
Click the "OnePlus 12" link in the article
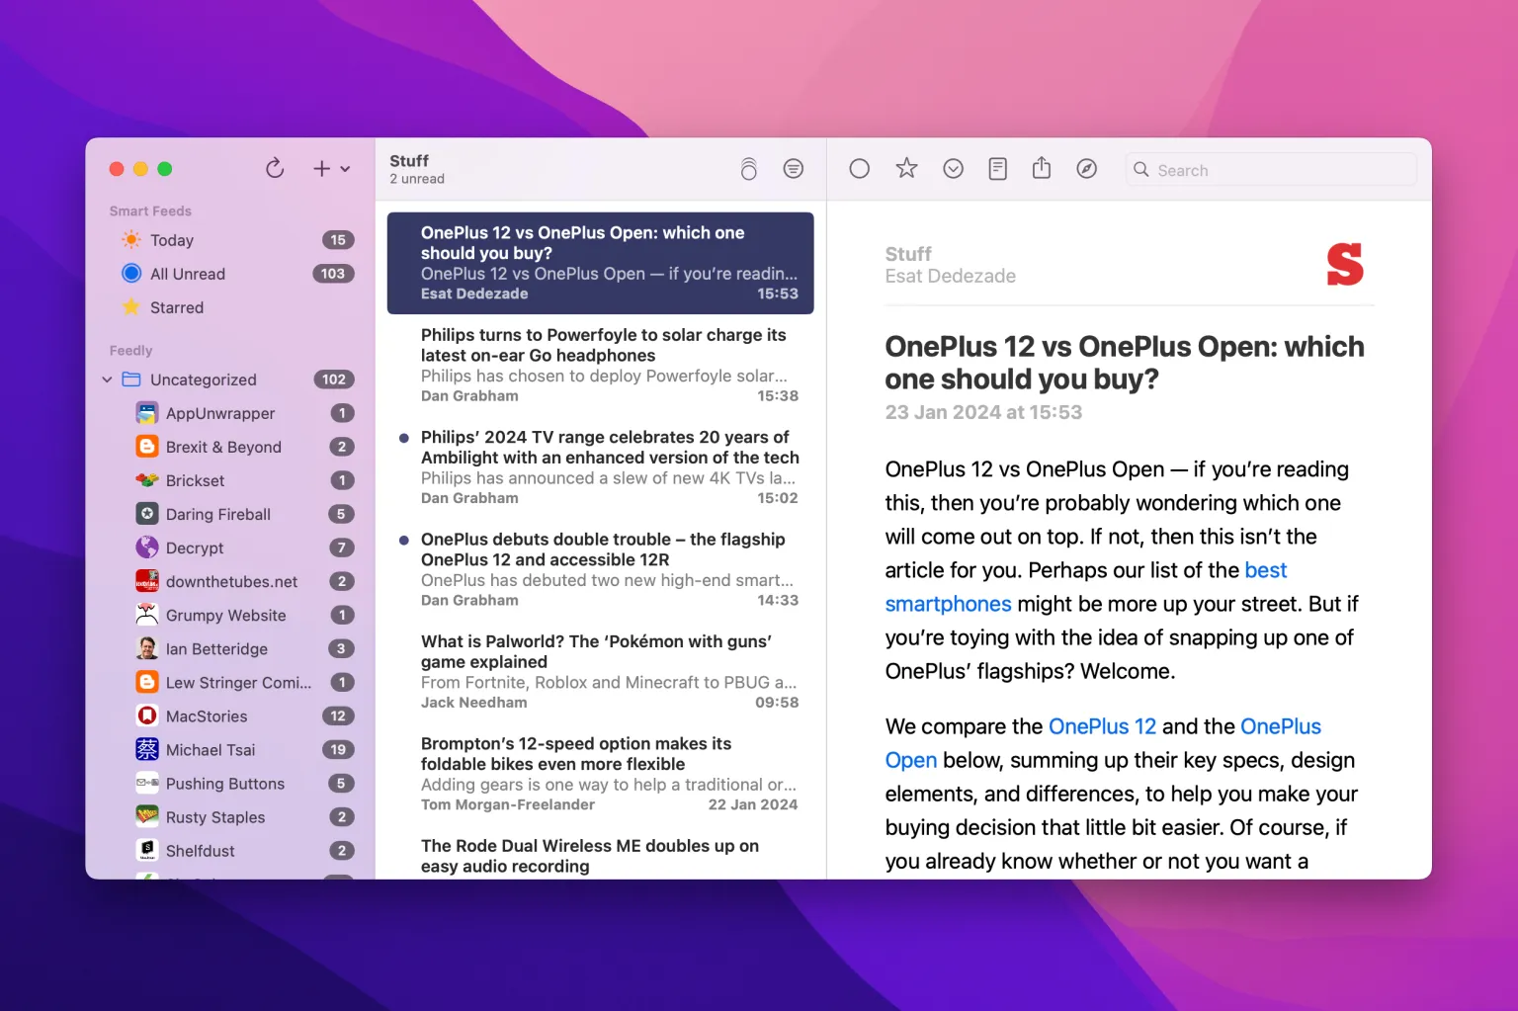[x=1102, y=726]
